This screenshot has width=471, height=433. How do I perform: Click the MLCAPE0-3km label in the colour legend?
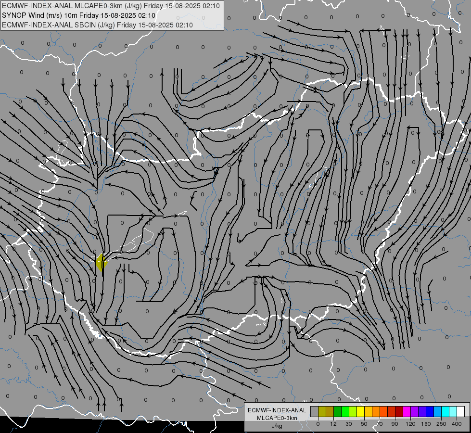pos(277,418)
